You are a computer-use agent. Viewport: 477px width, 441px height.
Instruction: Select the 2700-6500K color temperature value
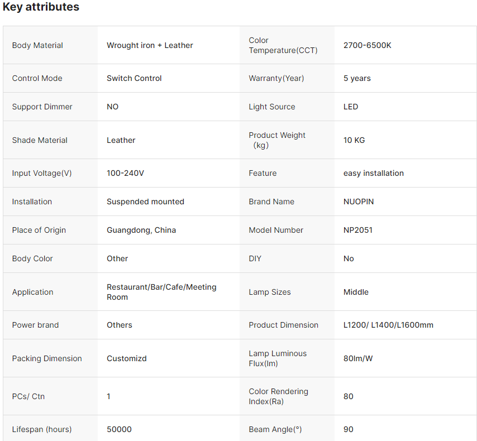367,45
